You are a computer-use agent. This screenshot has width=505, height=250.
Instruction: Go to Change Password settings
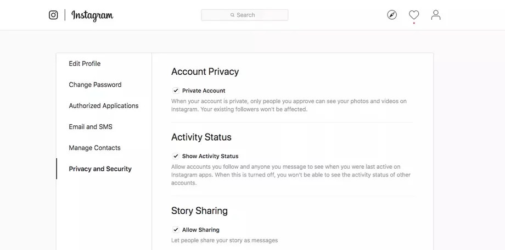pyautogui.click(x=95, y=85)
